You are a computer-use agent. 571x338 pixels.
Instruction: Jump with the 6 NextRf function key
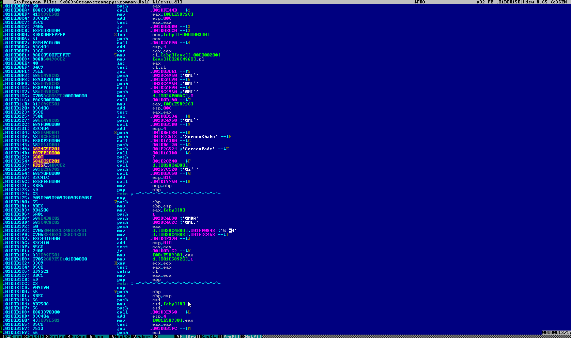[x=121, y=336]
